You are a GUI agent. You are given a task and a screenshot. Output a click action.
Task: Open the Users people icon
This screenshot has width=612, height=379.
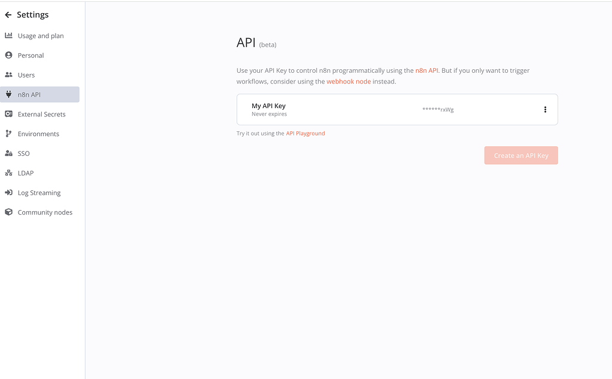click(x=10, y=75)
